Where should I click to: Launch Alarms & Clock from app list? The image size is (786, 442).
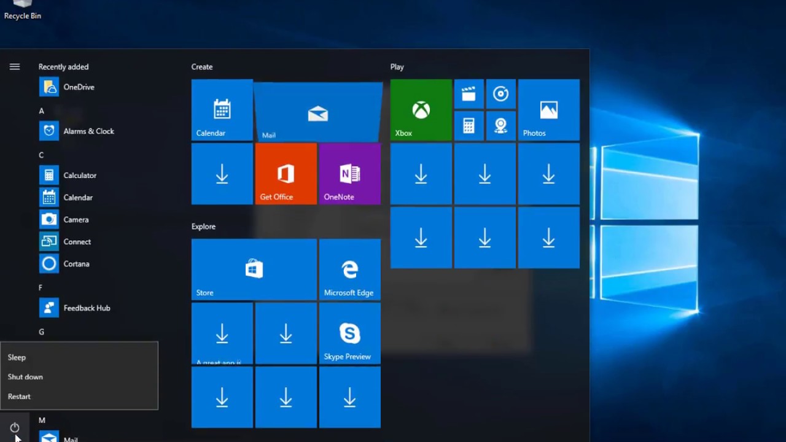click(98, 131)
